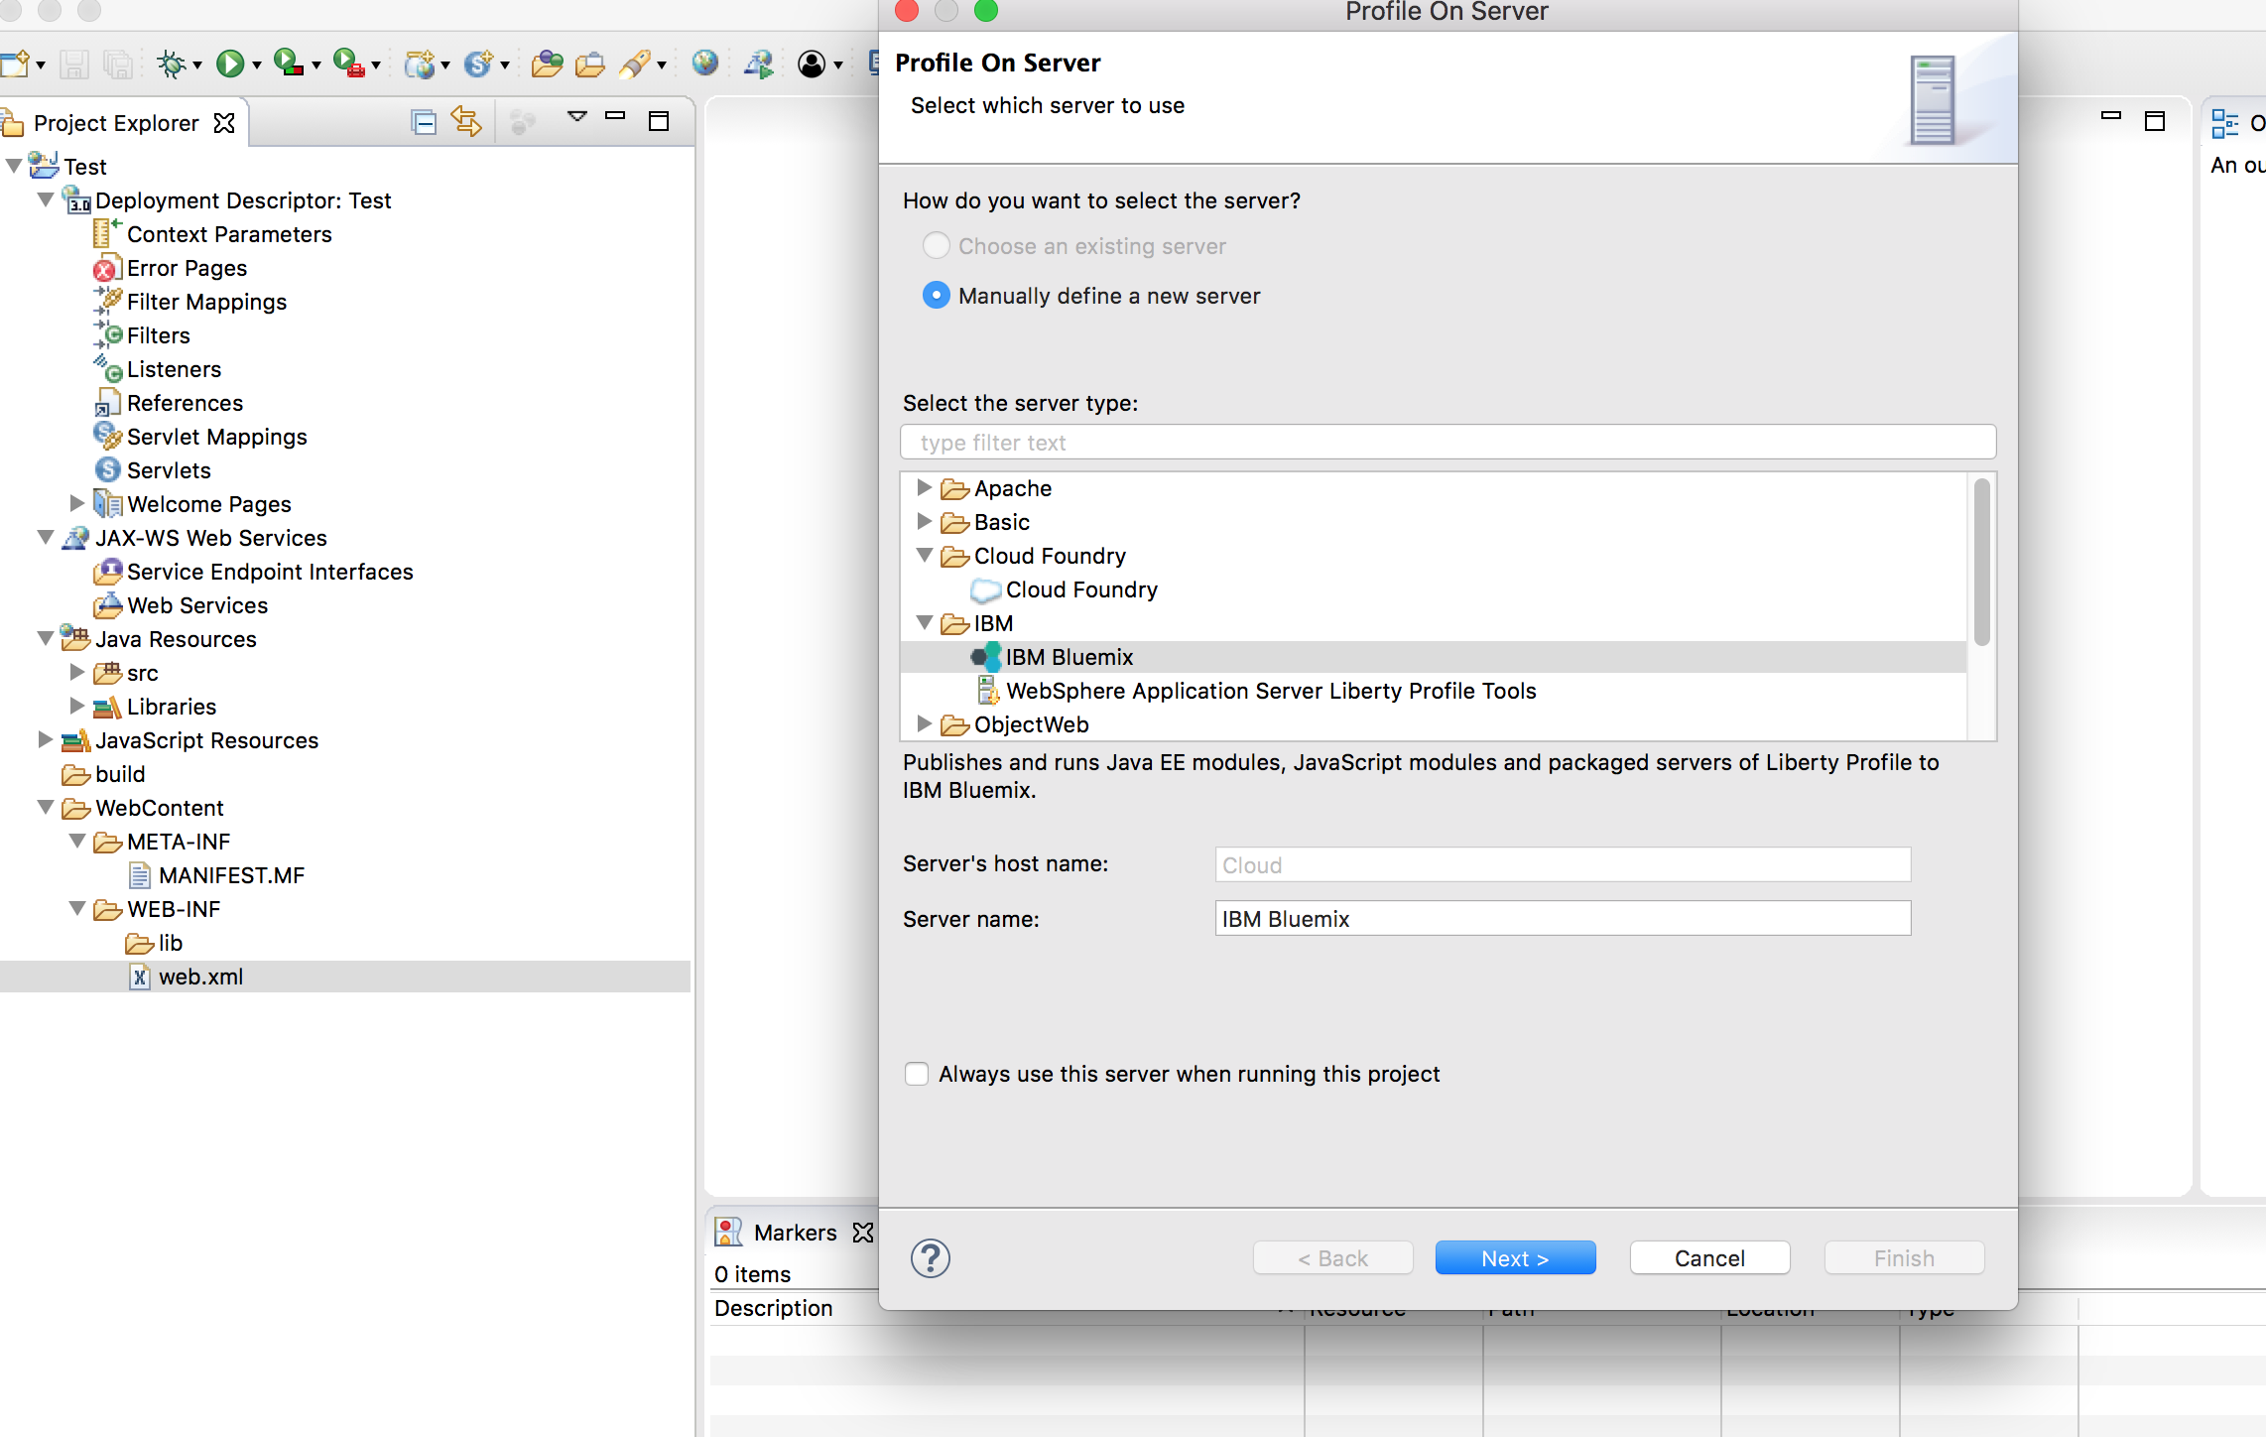Screen dimensions: 2266x1437
Task: Click the Cancel button in dialog
Action: tap(1709, 1258)
